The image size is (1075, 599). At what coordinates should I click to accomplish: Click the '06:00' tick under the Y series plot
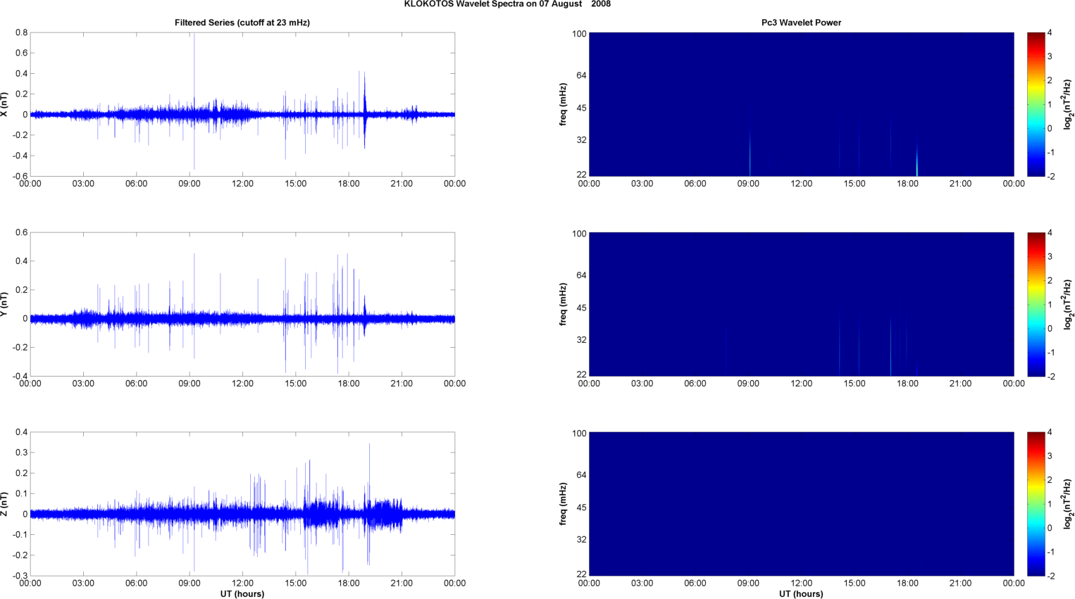point(137,384)
